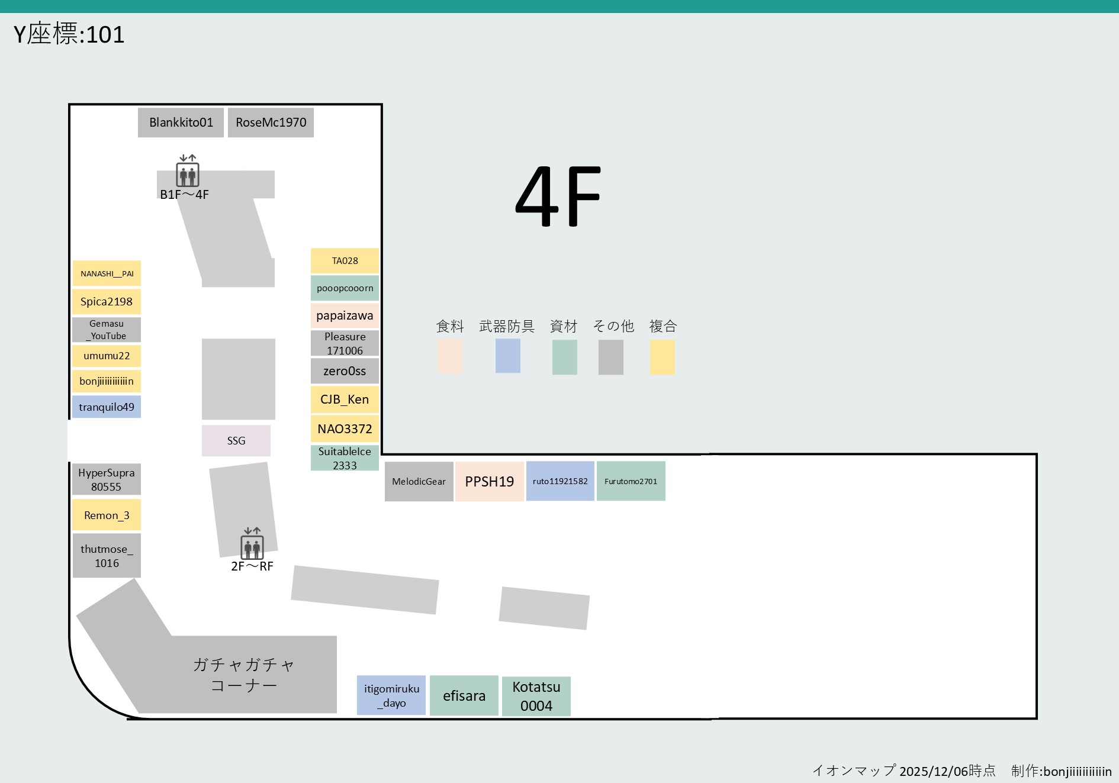Select the efisara shop tile
Viewport: 1119px width, 783px height.
coord(464,696)
